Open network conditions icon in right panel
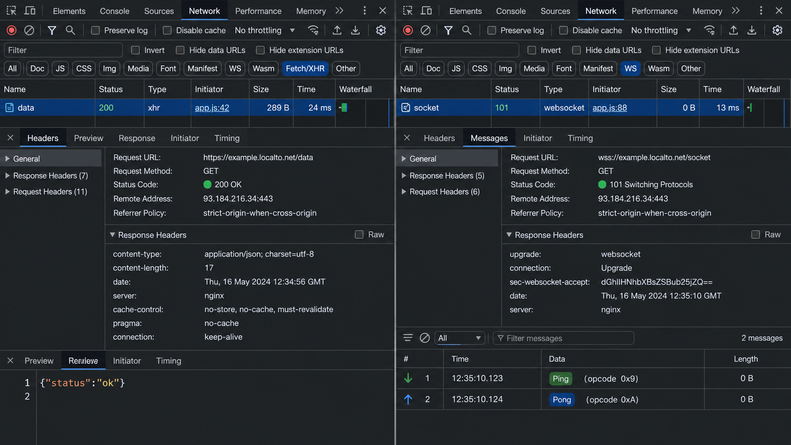 pos(710,30)
